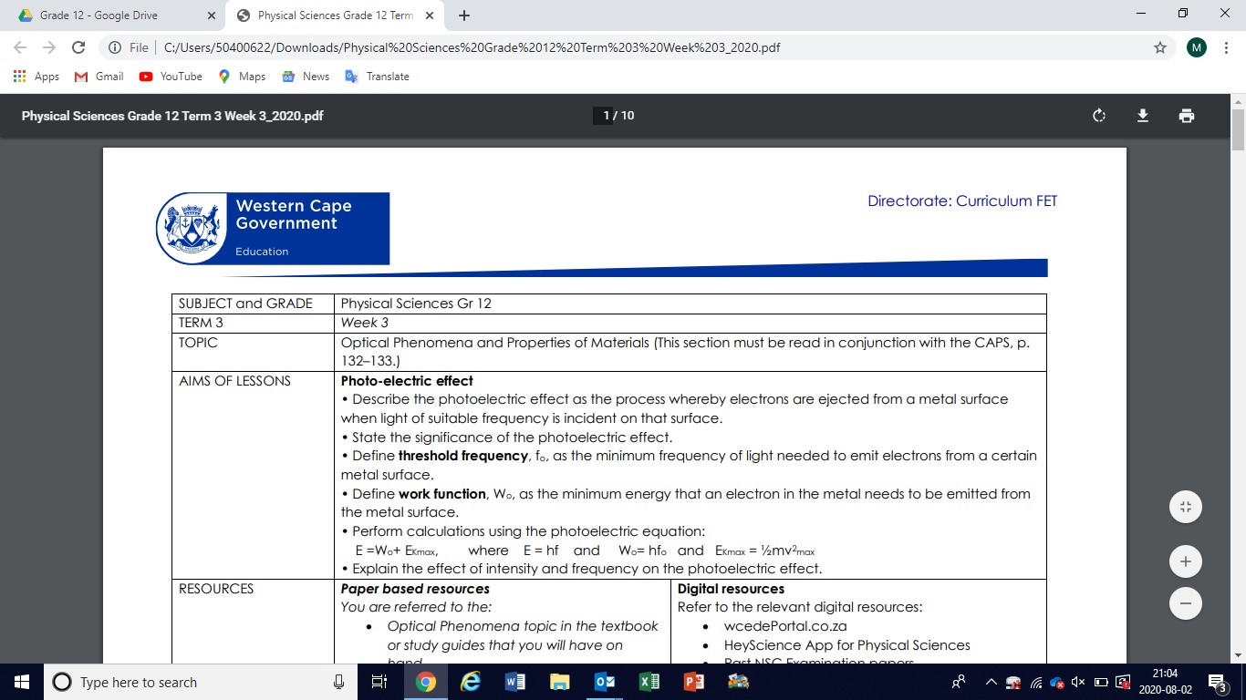1246x700 pixels.
Task: Click the 'Digital resources' heading
Action: pyautogui.click(x=731, y=589)
